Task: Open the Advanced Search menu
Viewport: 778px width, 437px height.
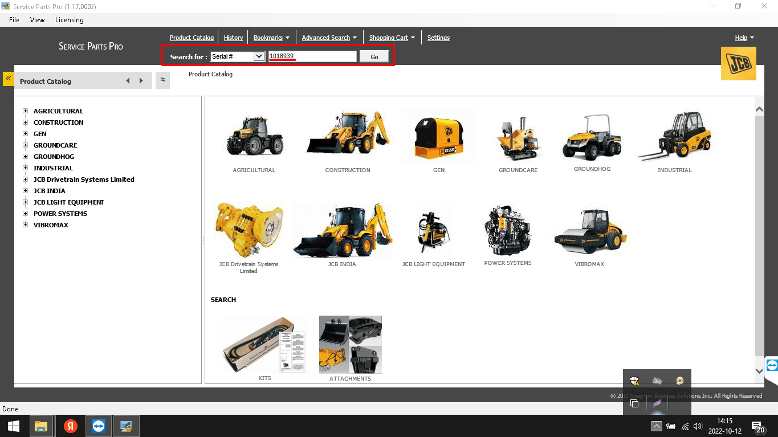Action: tap(329, 38)
